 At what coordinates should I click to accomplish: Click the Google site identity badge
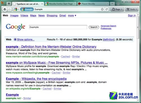tap(27, 9)
